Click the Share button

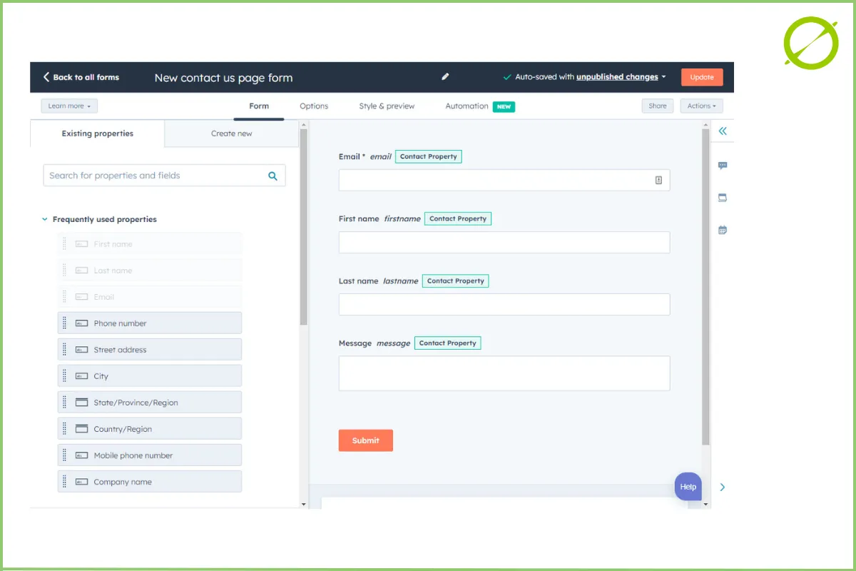click(657, 106)
